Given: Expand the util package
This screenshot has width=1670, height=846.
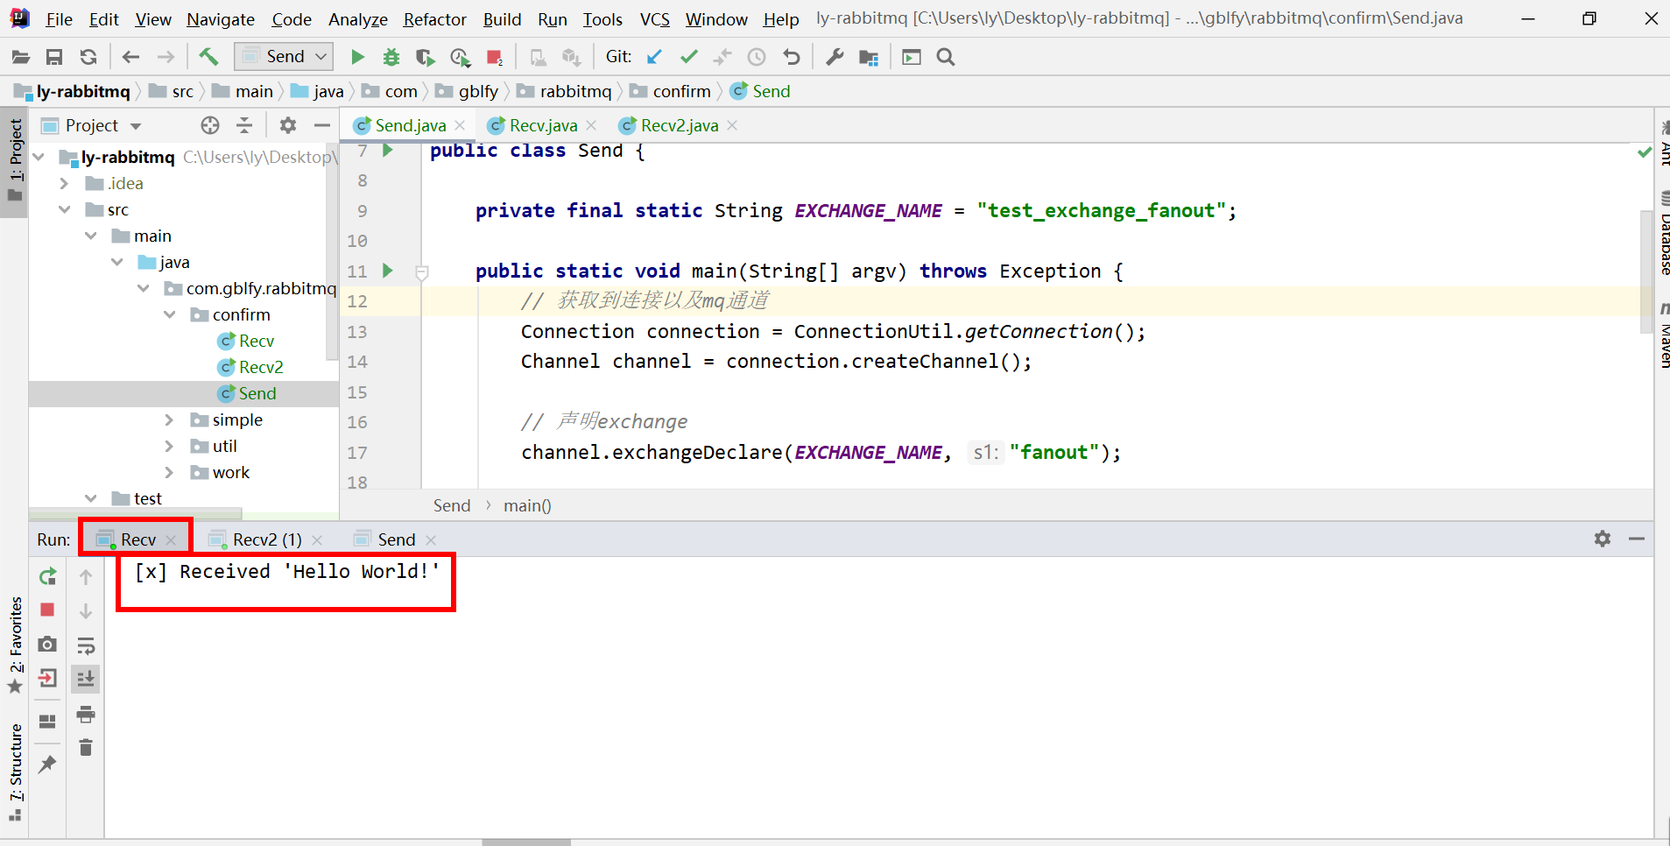Looking at the screenshot, I should coord(170,446).
